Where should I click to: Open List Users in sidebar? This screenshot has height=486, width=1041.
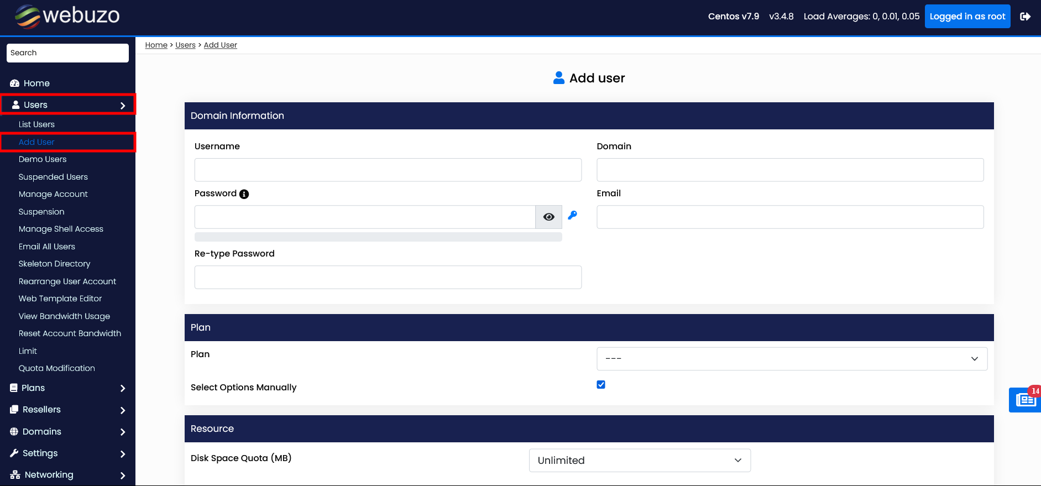tap(36, 124)
